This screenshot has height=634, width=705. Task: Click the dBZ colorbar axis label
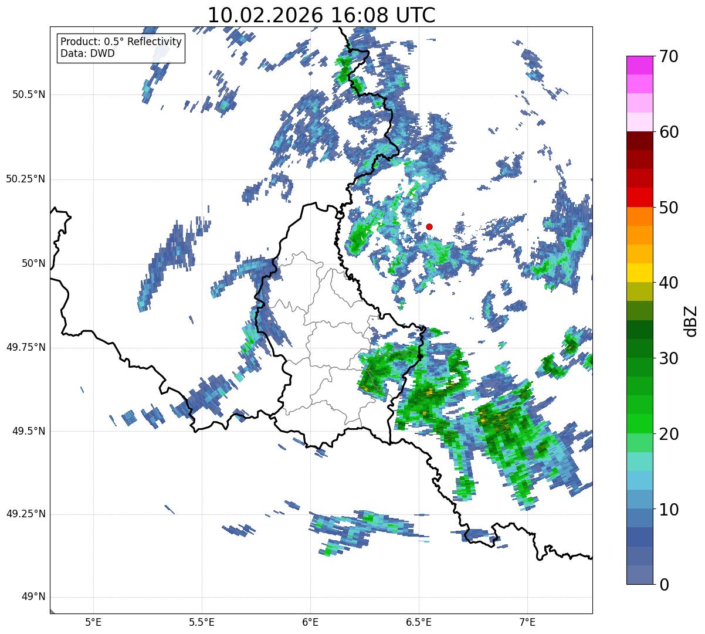tap(691, 320)
